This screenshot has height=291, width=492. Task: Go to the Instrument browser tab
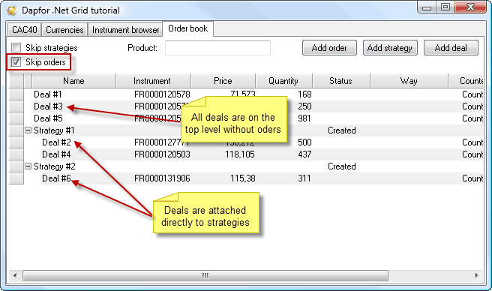pyautogui.click(x=125, y=30)
